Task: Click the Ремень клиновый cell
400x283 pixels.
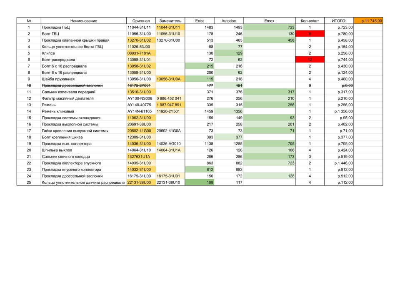Action: 84,111
